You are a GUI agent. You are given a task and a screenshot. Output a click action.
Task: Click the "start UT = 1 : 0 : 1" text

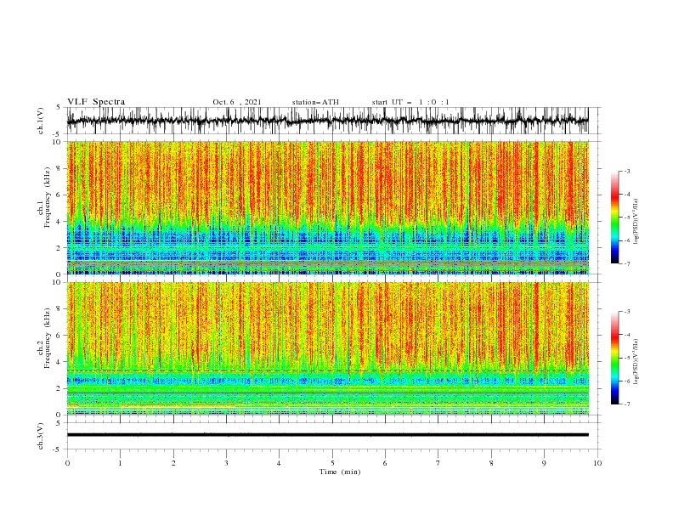pyautogui.click(x=410, y=102)
